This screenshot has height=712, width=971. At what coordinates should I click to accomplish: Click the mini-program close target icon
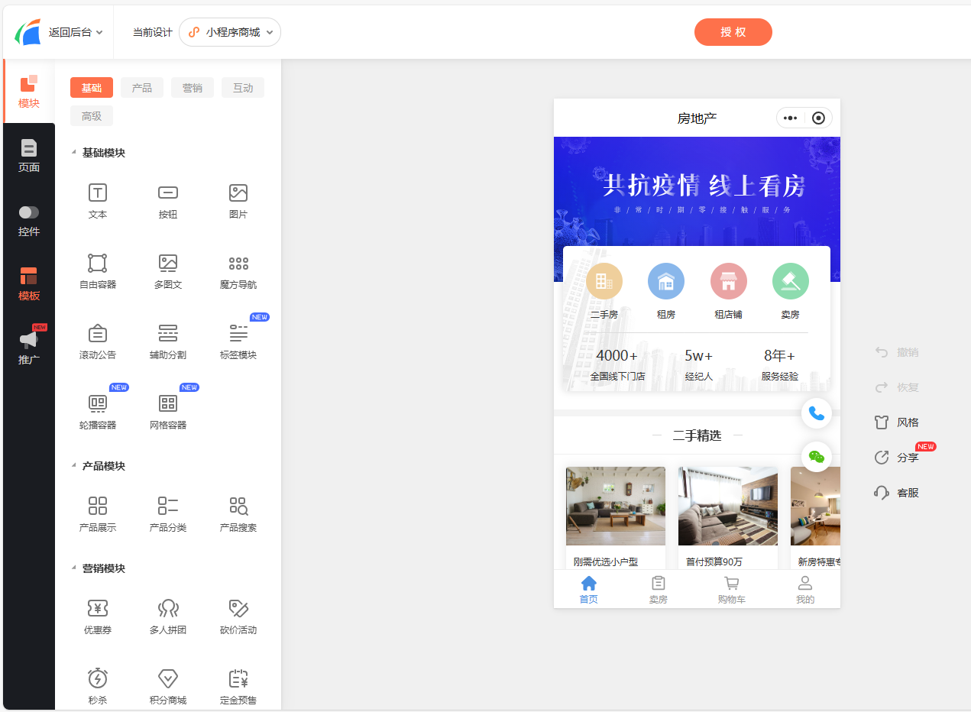click(x=818, y=118)
